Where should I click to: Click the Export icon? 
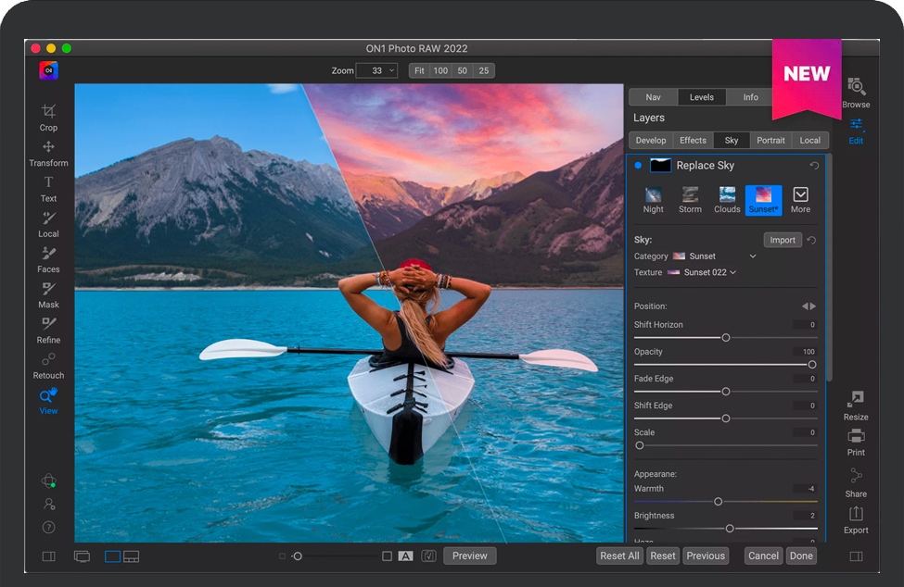[x=855, y=518]
